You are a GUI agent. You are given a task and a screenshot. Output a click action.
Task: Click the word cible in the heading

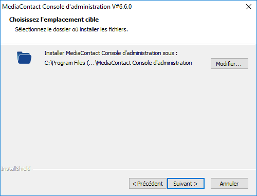tap(92, 20)
